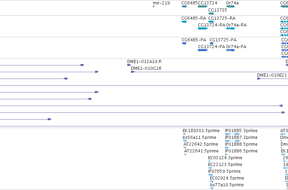The width and height of the screenshot is (288, 190).
Task: Click the CG13725 gene label
Action: [218, 10]
